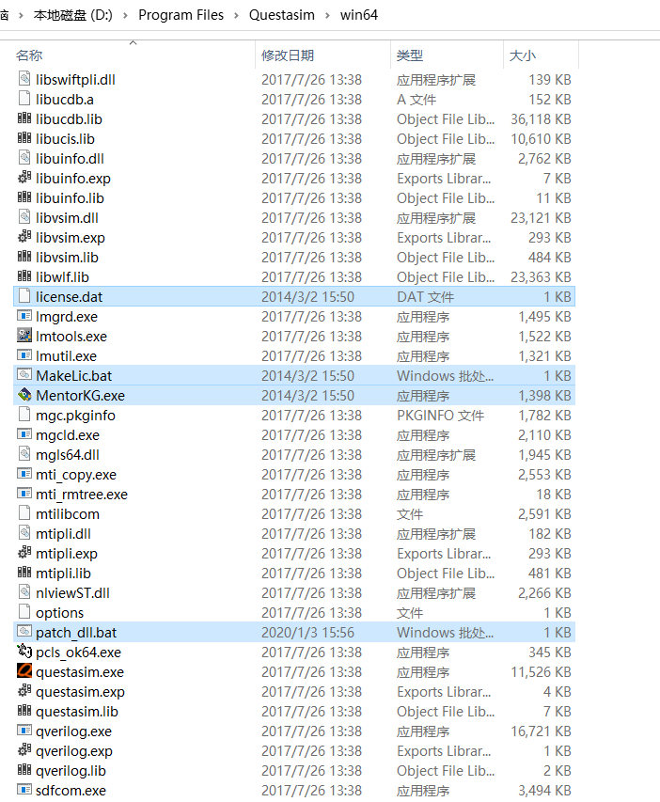The image size is (660, 802).
Task: Select the lmutil.exe application icon
Action: coord(24,355)
